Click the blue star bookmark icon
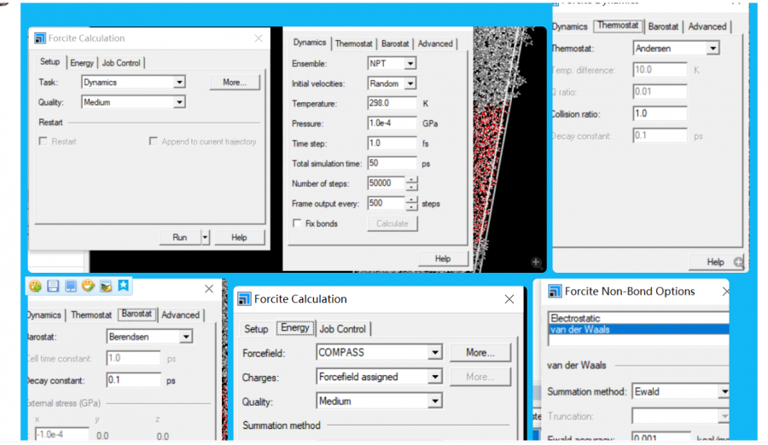Screen dimensions: 768x445 tap(123, 286)
